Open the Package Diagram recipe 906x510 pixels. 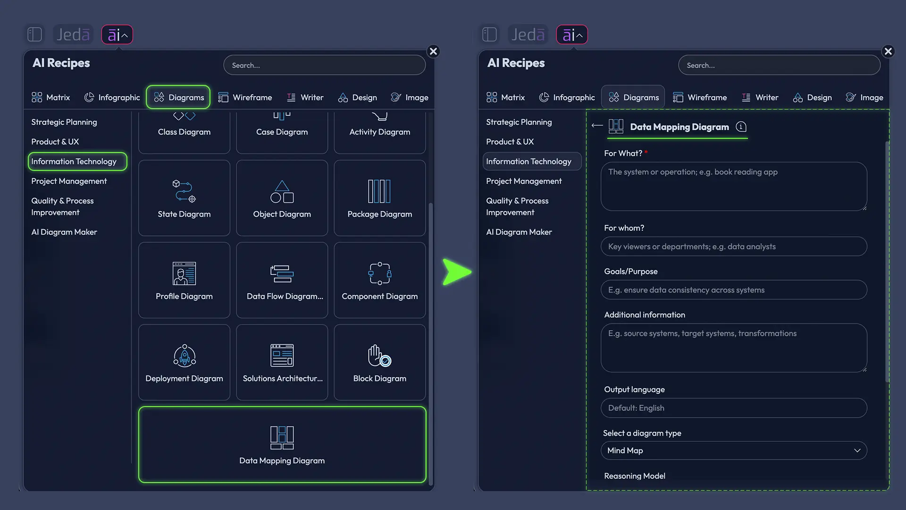coord(380,198)
